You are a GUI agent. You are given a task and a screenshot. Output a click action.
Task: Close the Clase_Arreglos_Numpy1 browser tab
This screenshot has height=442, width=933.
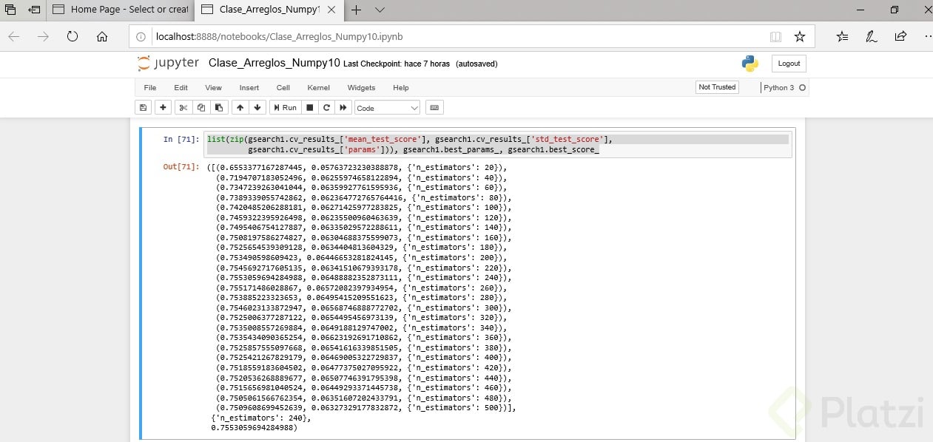tap(331, 10)
